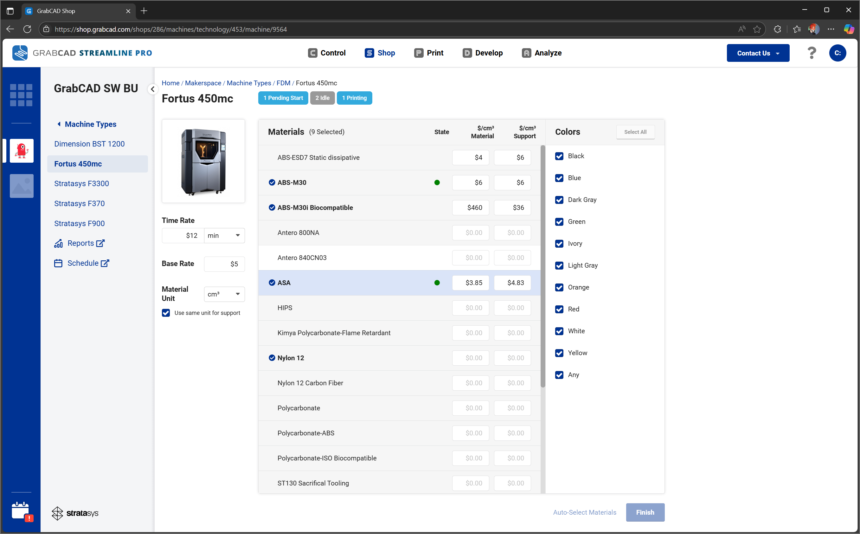
Task: Open the Print navigation item
Action: coord(428,53)
